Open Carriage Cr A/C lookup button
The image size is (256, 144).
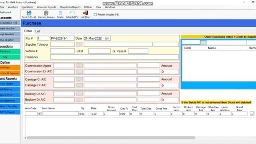(79, 79)
